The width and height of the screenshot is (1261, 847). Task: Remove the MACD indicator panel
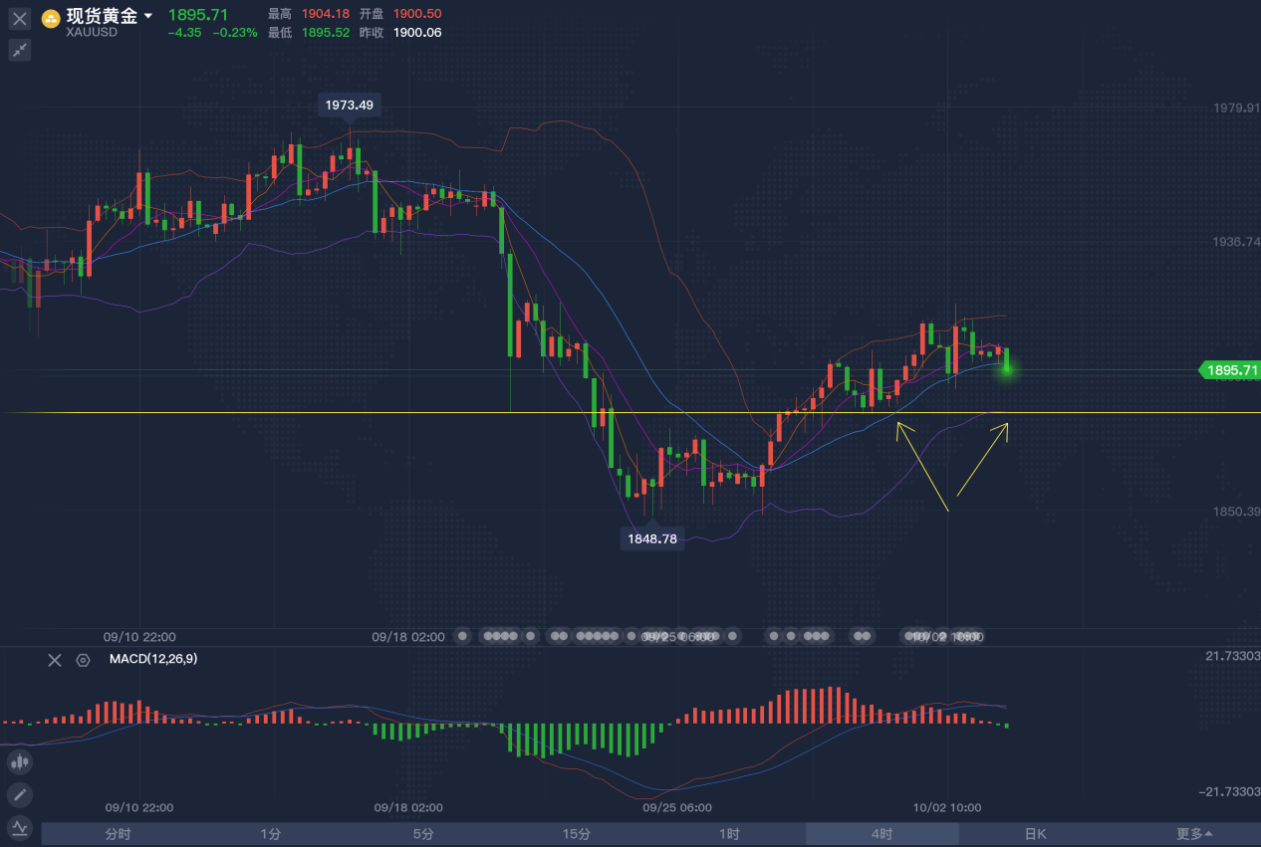click(55, 660)
